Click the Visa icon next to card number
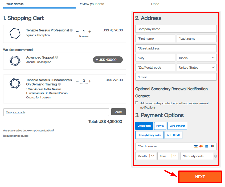This screenshot has width=225, height=187. tap(196, 146)
